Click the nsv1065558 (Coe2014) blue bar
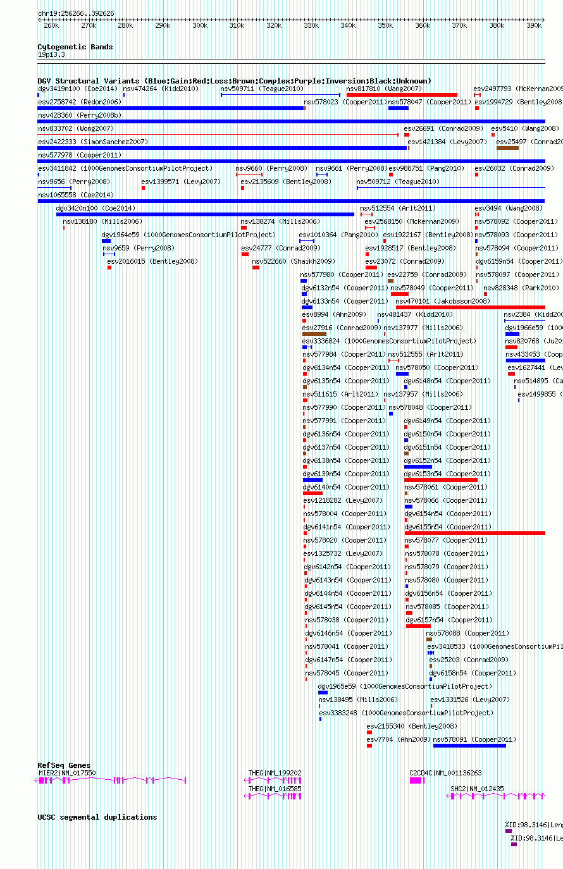This screenshot has height=869, width=563. pos(291,201)
